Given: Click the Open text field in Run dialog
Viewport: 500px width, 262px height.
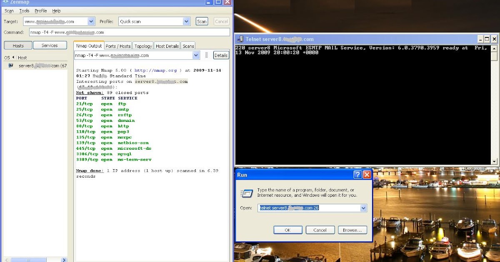Looking at the screenshot, I should 309,208.
